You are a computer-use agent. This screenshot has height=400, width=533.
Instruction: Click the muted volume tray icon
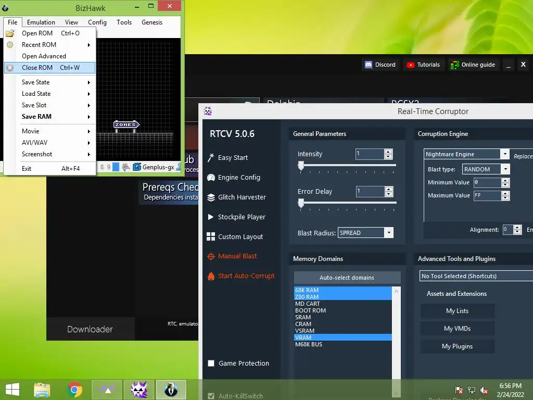(484, 390)
